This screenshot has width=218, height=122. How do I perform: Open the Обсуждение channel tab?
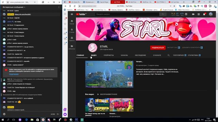coord(140,55)
